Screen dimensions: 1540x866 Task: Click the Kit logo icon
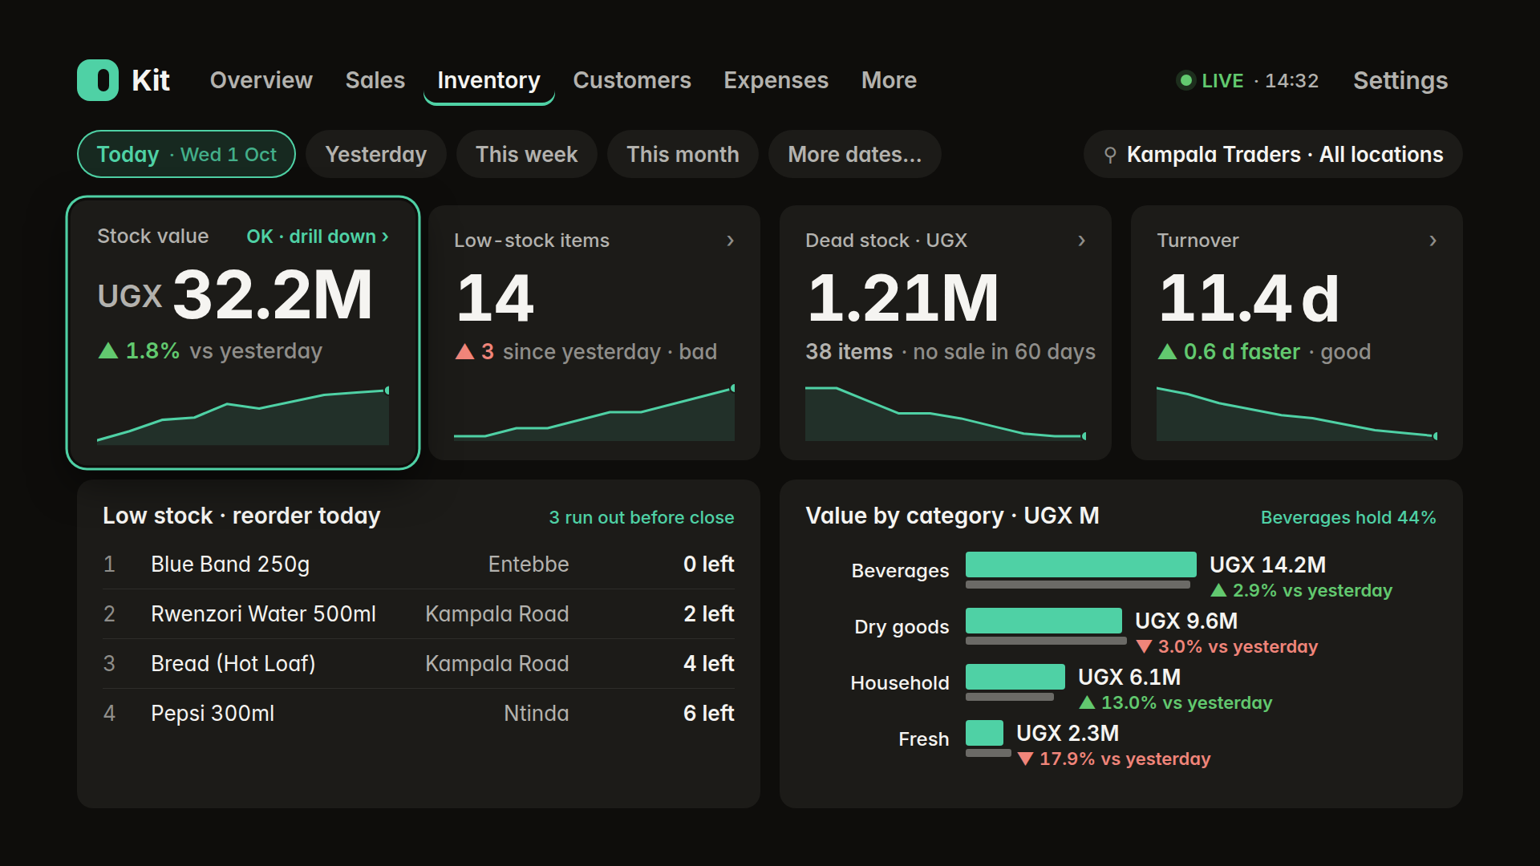(x=98, y=80)
